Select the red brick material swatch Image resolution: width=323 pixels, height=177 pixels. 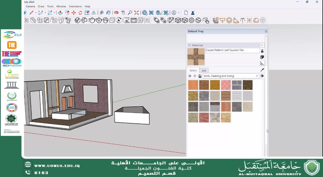tap(204, 85)
